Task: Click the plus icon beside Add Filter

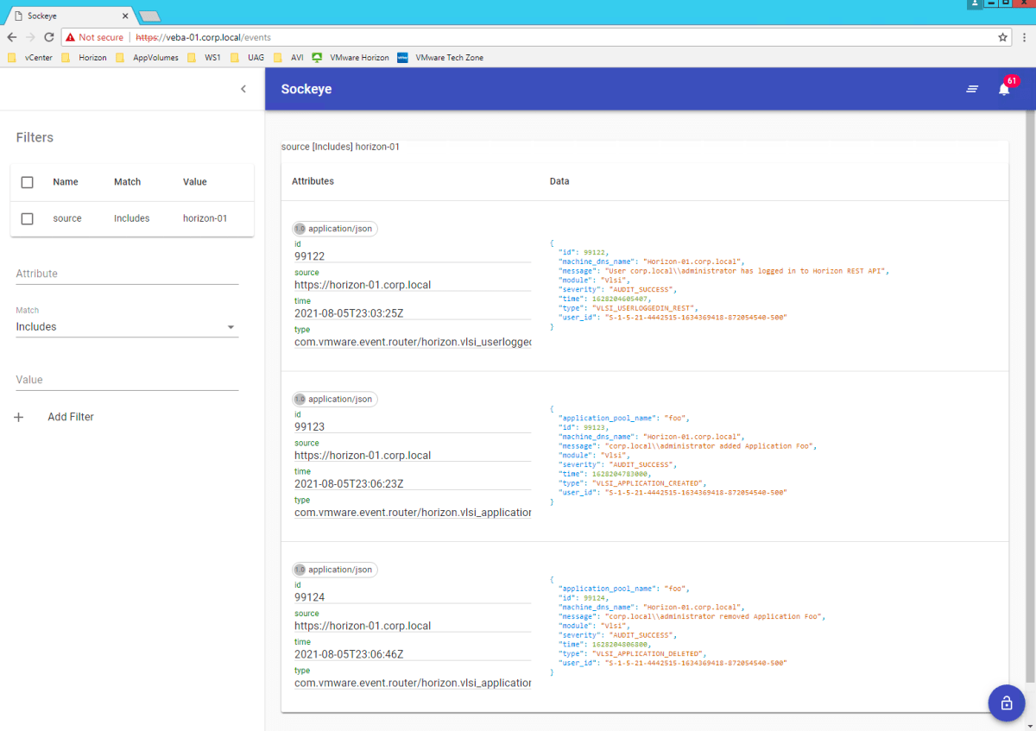Action: click(19, 417)
